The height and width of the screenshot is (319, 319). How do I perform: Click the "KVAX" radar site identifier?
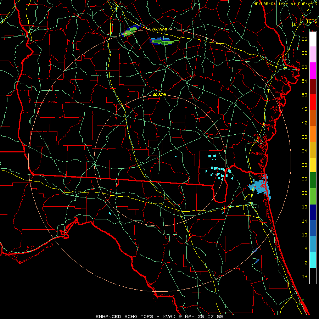click(169, 317)
